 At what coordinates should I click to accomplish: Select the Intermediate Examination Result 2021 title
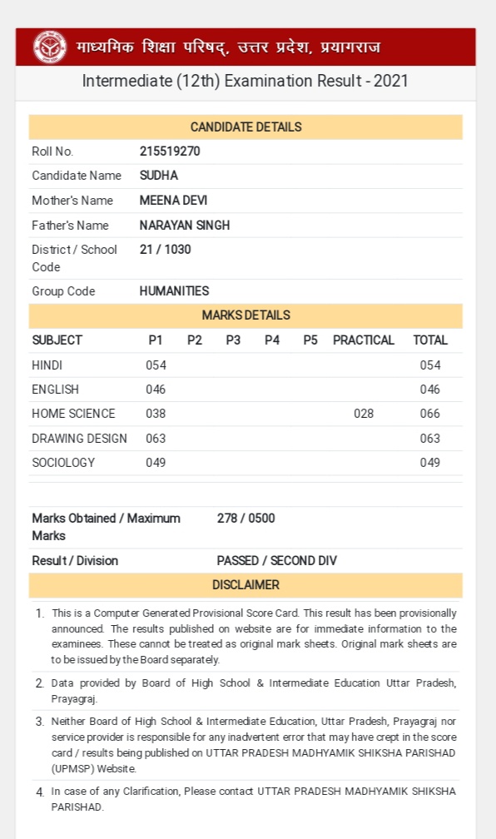point(245,81)
